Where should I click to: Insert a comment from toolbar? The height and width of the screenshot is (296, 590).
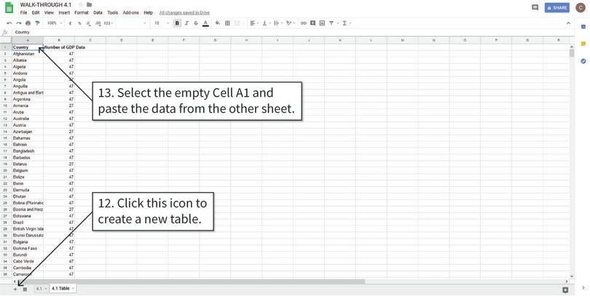pos(312,23)
